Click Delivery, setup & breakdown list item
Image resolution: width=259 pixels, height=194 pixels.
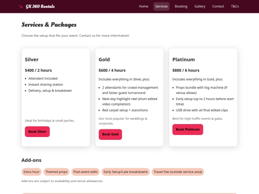click(50, 91)
